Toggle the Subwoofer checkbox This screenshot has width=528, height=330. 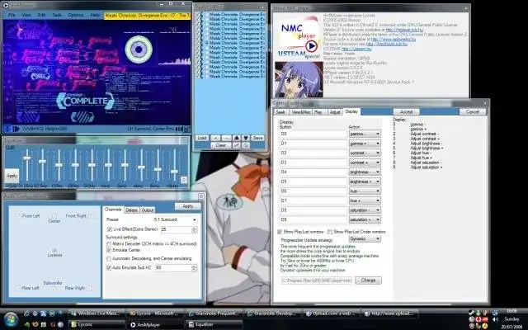53,288
